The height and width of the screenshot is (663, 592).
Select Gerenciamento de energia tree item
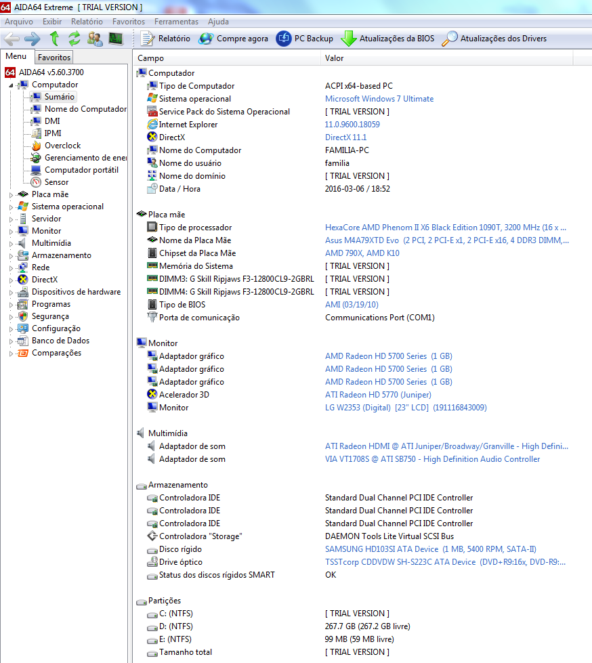(x=85, y=158)
